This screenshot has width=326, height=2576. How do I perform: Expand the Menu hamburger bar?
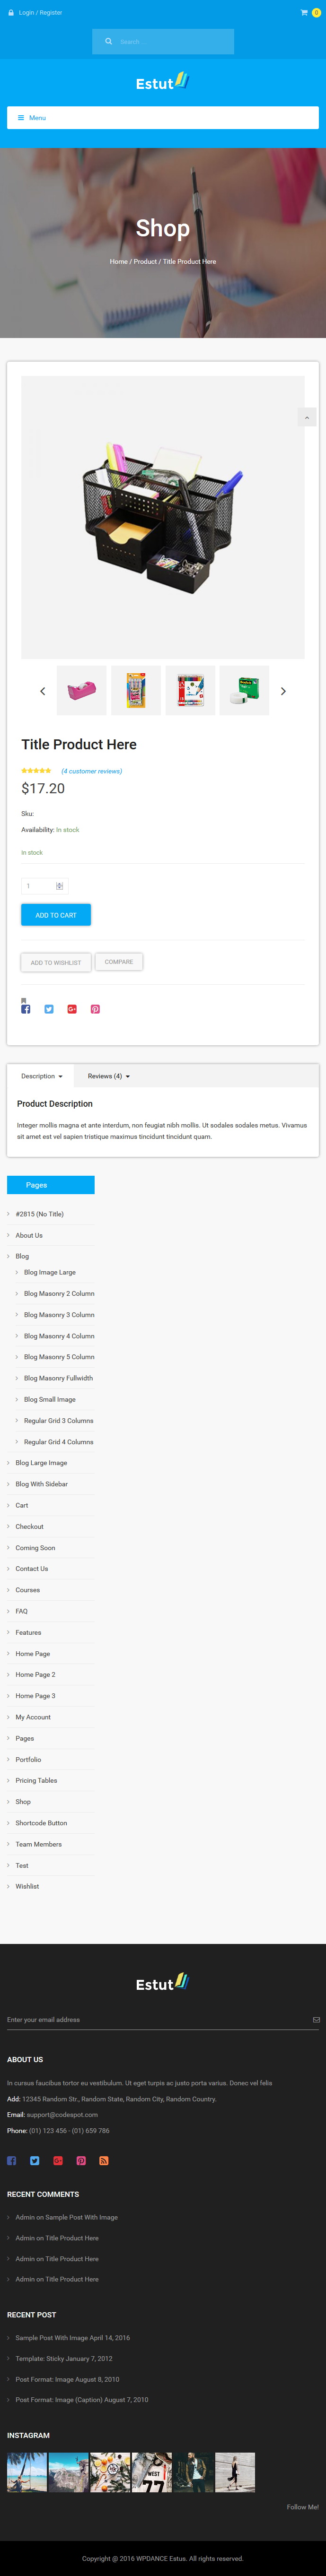[x=163, y=118]
